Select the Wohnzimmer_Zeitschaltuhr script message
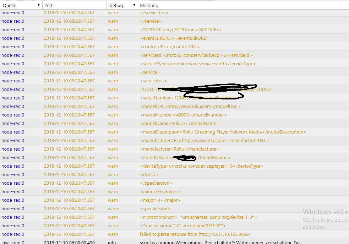349x244 pixels. 220,242
